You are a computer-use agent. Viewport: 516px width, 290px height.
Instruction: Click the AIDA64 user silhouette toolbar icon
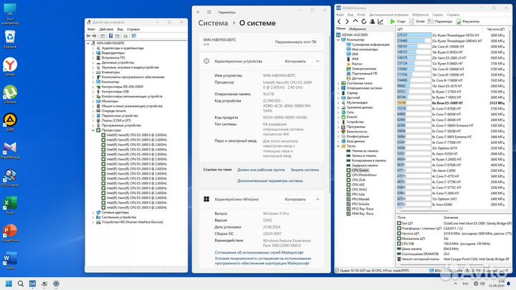[x=372, y=21]
